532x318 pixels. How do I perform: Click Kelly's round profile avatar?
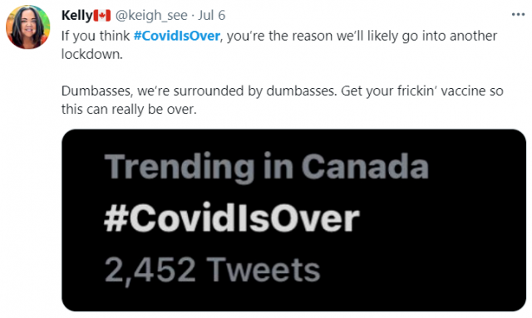27,27
